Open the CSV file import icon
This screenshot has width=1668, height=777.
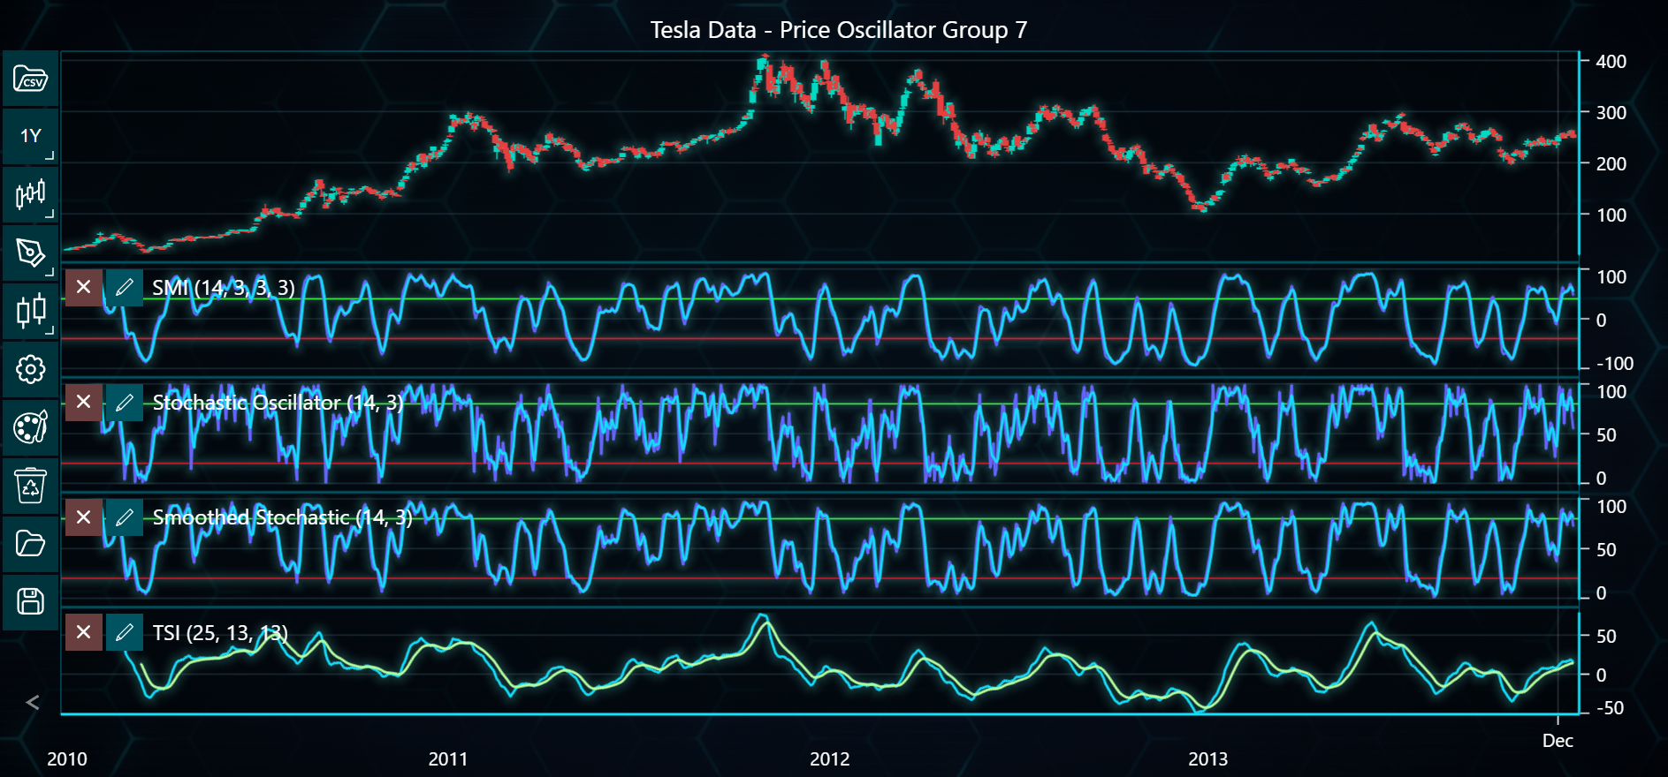[x=30, y=79]
